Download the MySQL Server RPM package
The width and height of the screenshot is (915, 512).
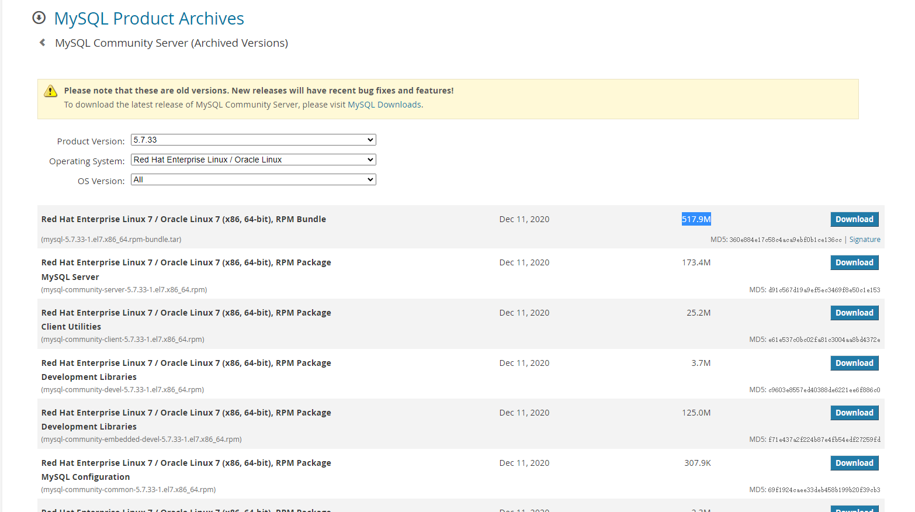coord(854,262)
